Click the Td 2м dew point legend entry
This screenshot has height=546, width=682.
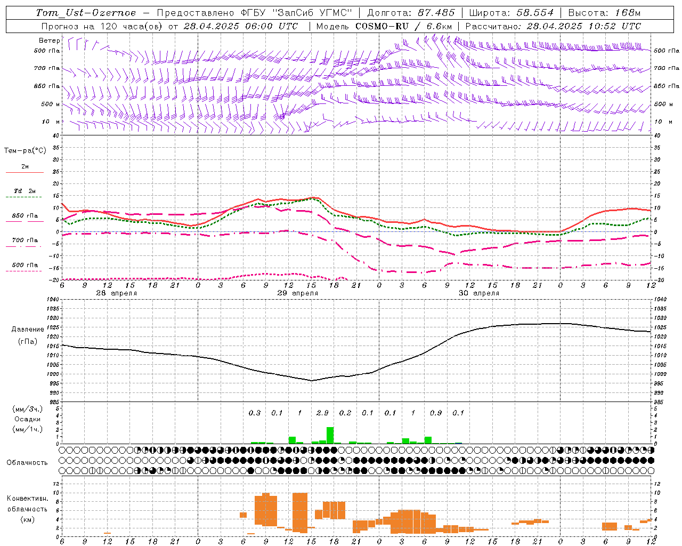pos(25,191)
